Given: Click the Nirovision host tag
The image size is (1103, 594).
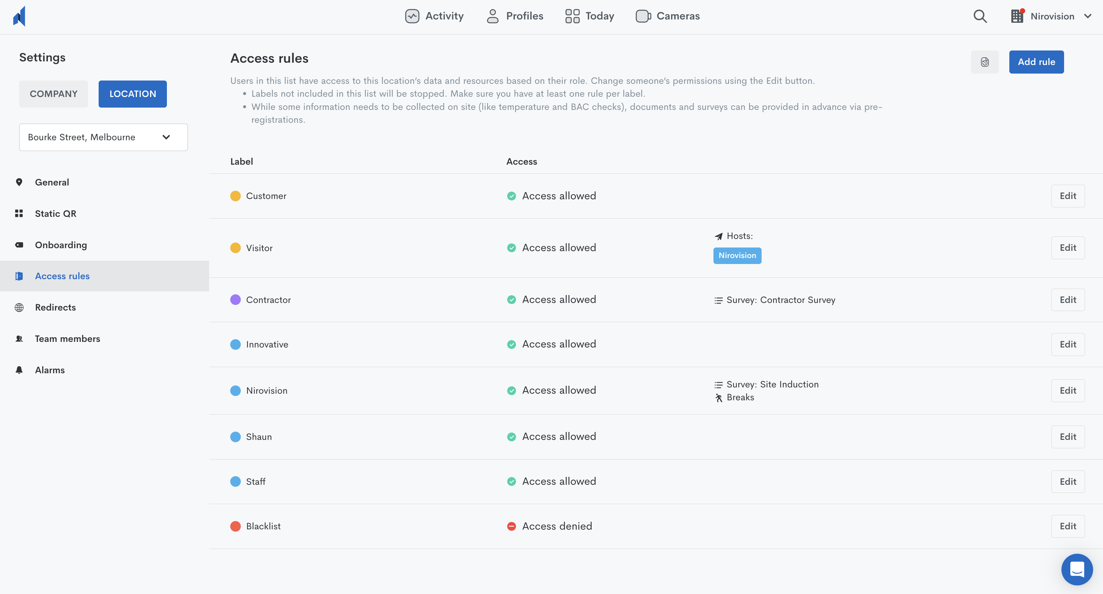Looking at the screenshot, I should coord(737,256).
